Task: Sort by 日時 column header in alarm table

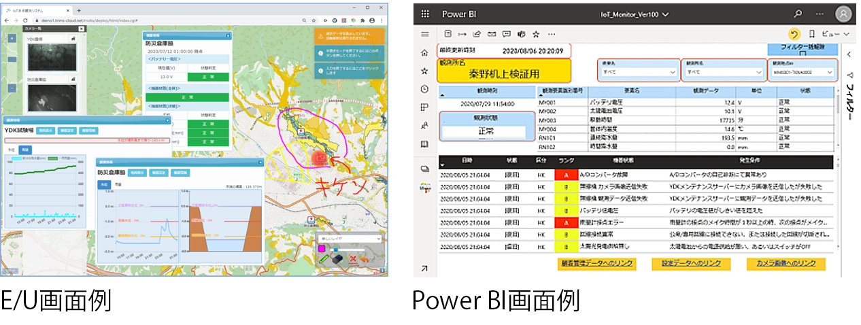Action: click(x=469, y=162)
